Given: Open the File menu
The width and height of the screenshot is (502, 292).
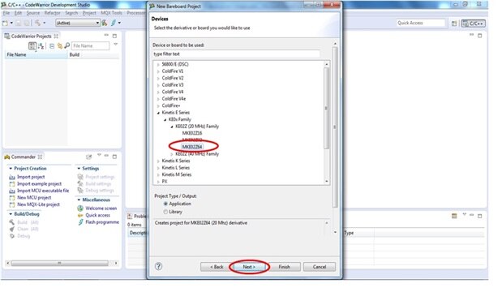Looking at the screenshot, I should point(6,13).
